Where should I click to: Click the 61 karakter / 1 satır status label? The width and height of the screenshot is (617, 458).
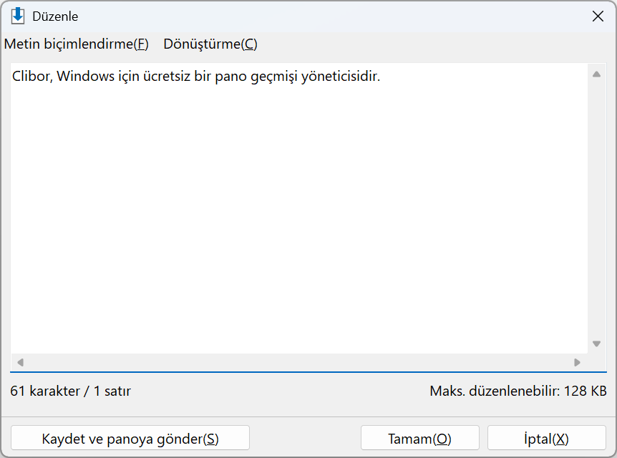click(70, 391)
